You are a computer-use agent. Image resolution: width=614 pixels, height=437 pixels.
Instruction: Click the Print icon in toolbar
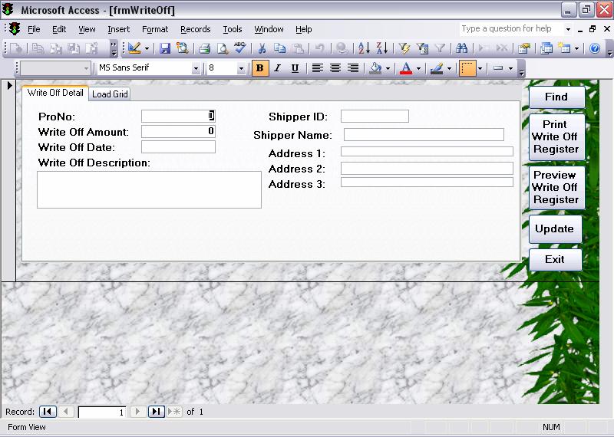(x=204, y=48)
